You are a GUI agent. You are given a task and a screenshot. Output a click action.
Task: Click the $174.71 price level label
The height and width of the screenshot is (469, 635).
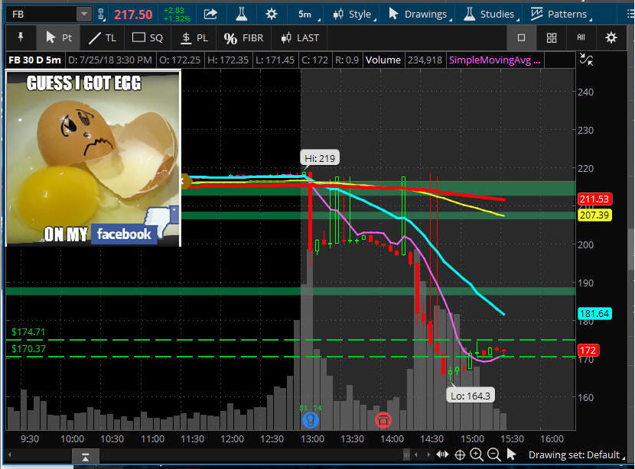pyautogui.click(x=28, y=332)
